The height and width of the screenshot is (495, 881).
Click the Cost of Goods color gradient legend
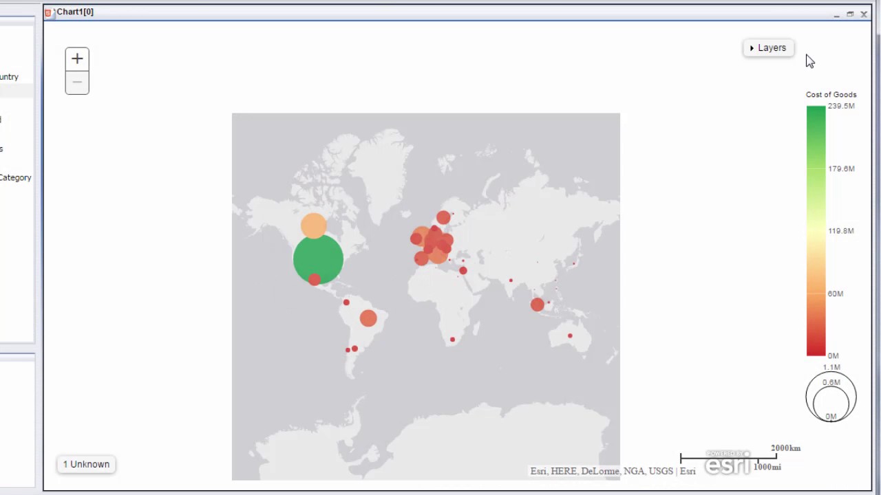pos(816,231)
